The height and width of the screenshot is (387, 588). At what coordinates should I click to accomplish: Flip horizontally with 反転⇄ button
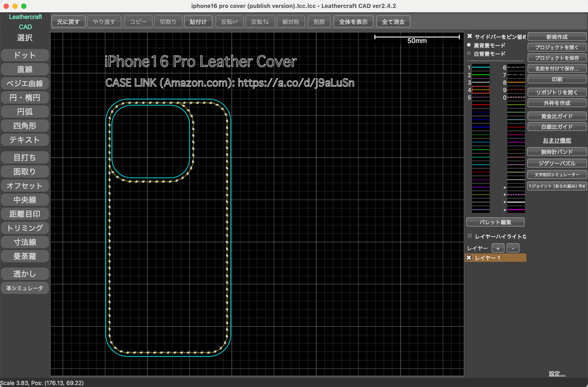pyautogui.click(x=230, y=22)
